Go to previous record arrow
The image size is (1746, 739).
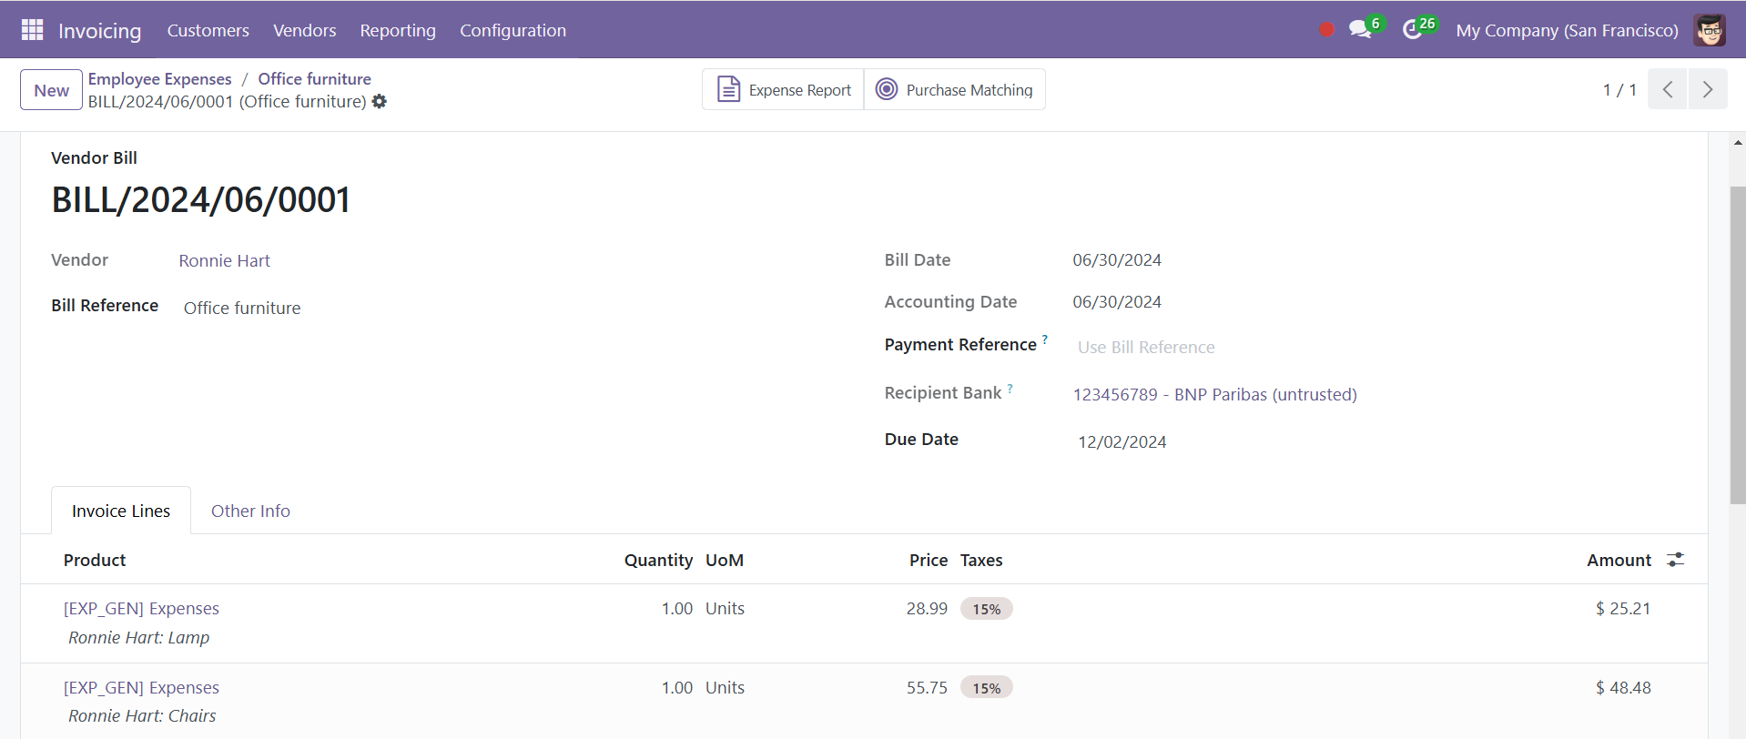pyautogui.click(x=1667, y=89)
